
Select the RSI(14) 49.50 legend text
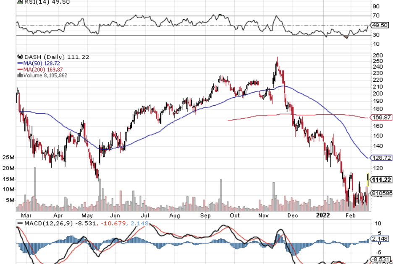pos(47,2)
